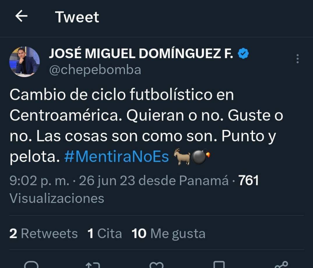The width and height of the screenshot is (313, 268).
Task: Open the 1 Cita quote tweets list
Action: click(105, 233)
